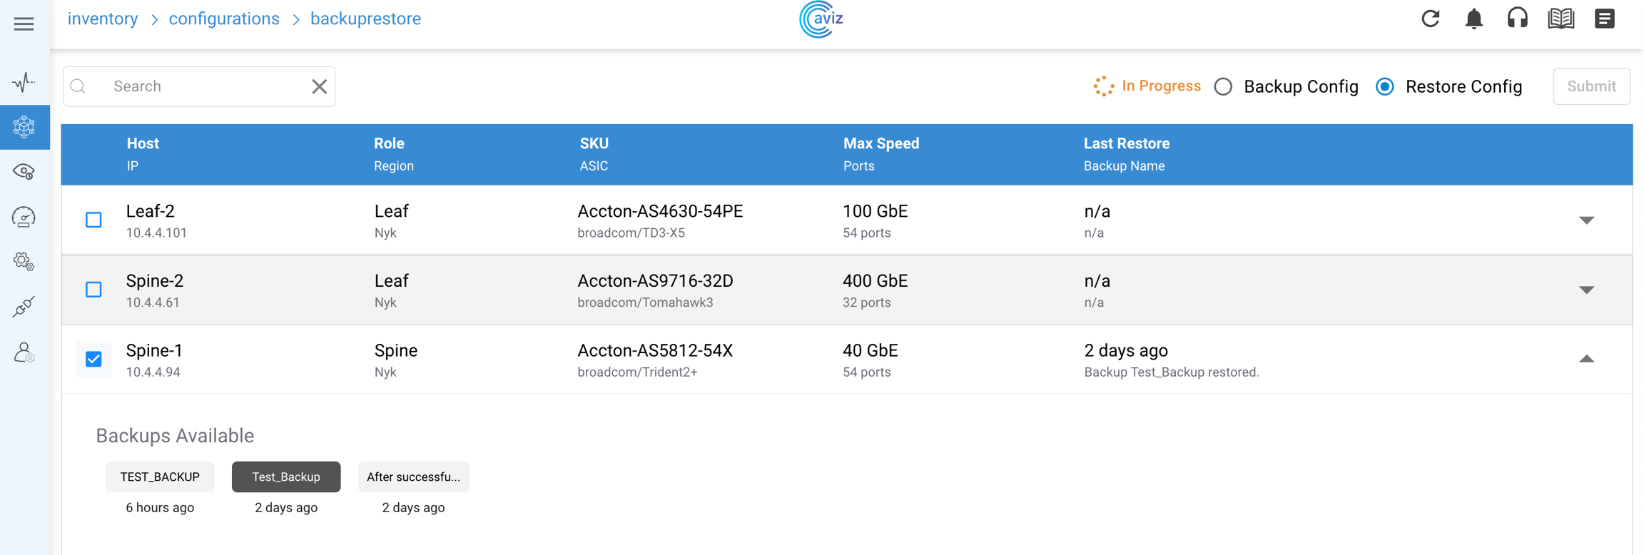1644x555 pixels.
Task: Expand the Leaf-2 row details
Action: coord(1586,220)
